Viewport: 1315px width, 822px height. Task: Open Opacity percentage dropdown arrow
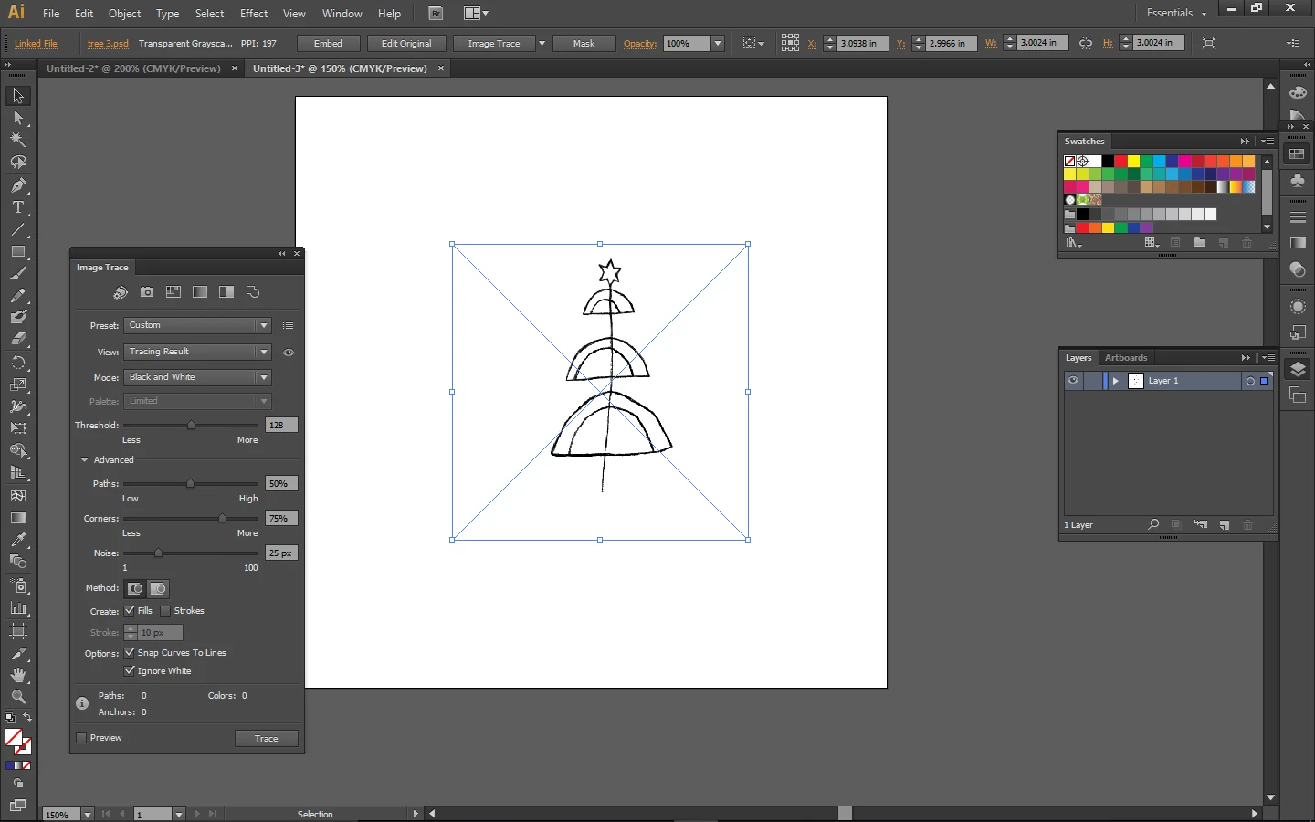click(718, 44)
